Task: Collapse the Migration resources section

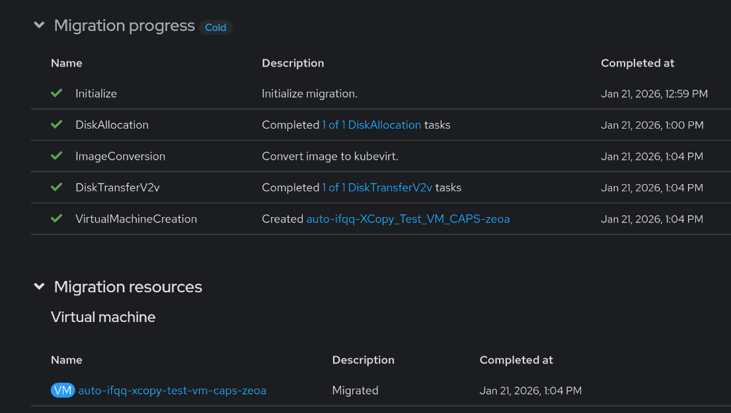Action: point(40,287)
